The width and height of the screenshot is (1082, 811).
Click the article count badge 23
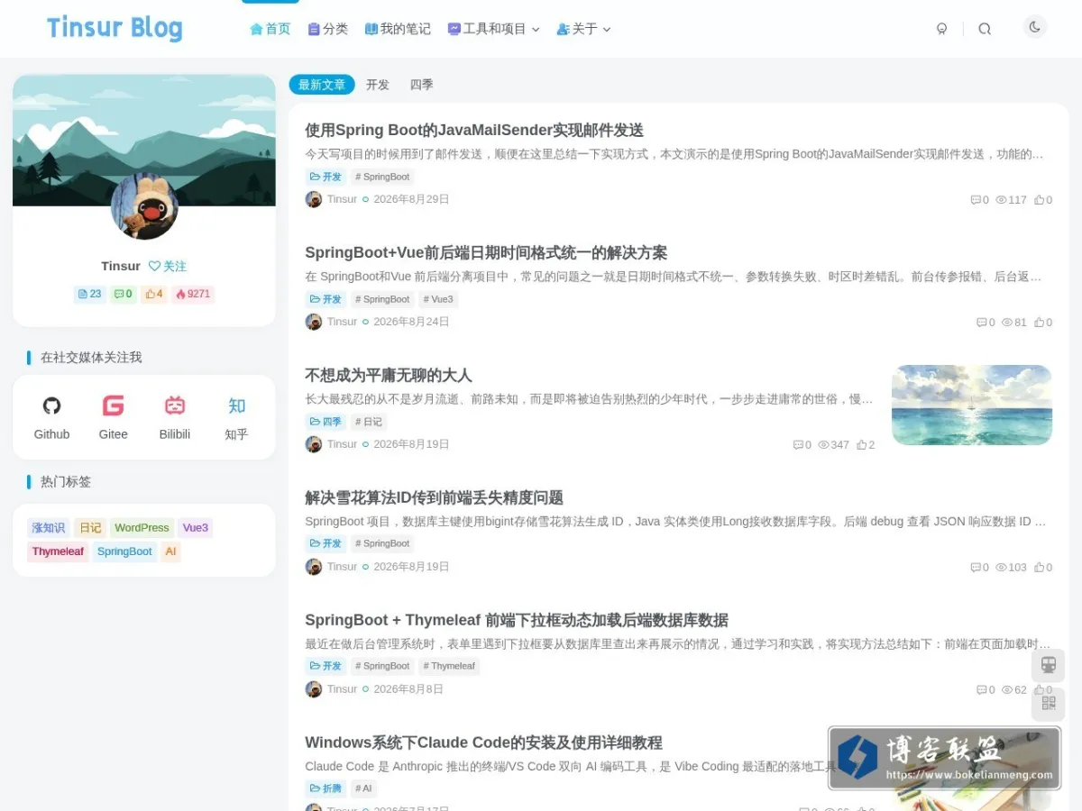(x=90, y=294)
